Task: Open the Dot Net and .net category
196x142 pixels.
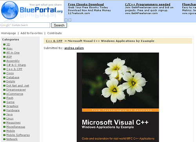Action: [18, 86]
